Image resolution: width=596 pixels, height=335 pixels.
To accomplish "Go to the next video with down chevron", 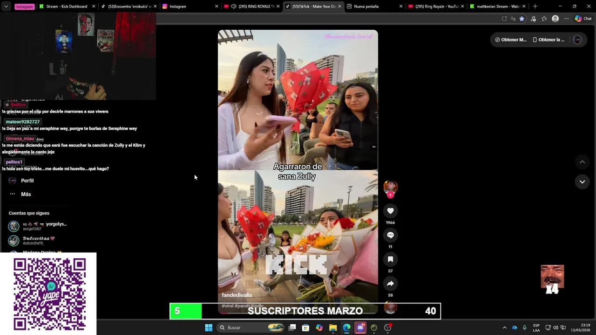I will (582, 182).
